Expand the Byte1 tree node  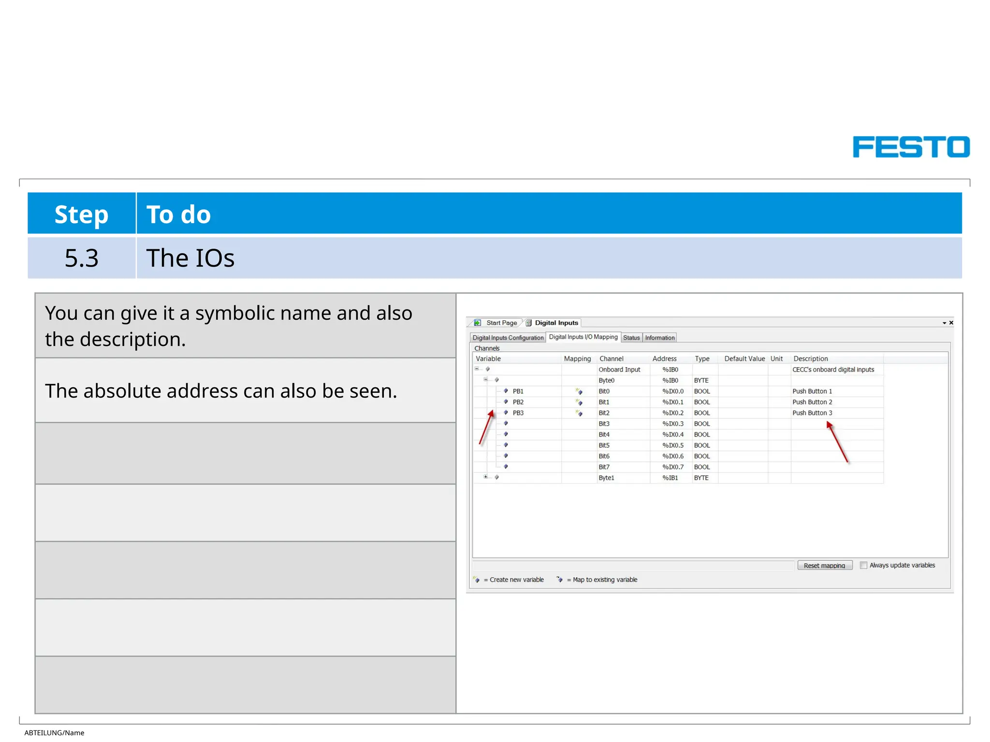point(486,477)
